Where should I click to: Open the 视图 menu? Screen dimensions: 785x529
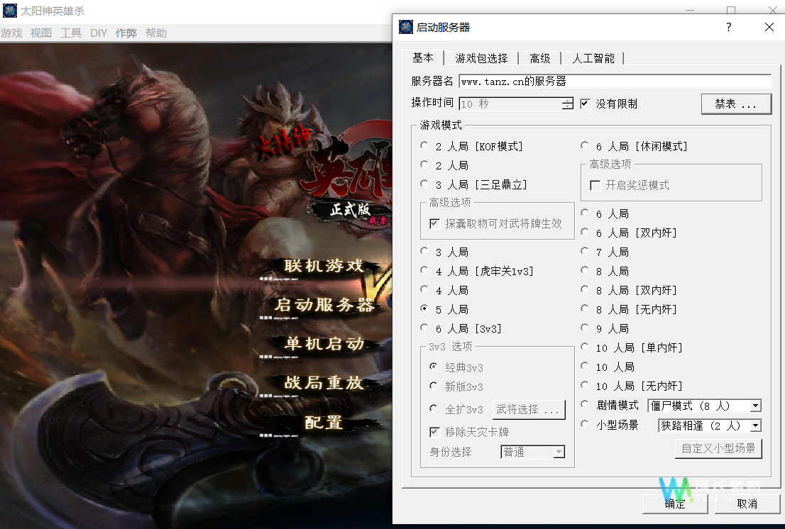coord(41,33)
